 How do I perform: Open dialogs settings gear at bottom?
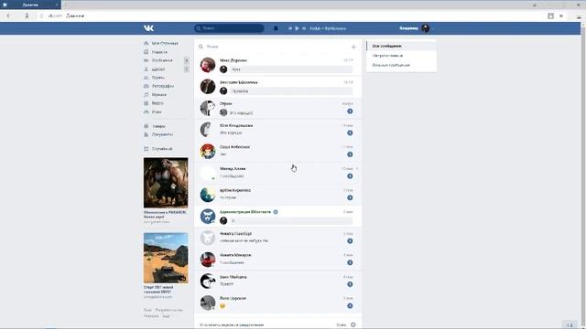[x=353, y=325]
